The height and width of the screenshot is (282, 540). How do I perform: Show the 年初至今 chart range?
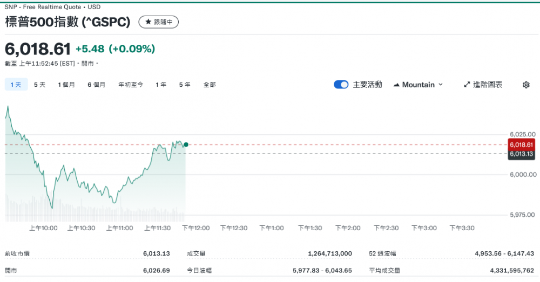pyautogui.click(x=131, y=85)
